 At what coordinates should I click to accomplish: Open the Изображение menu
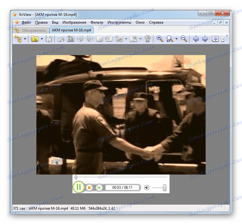coord(74,22)
